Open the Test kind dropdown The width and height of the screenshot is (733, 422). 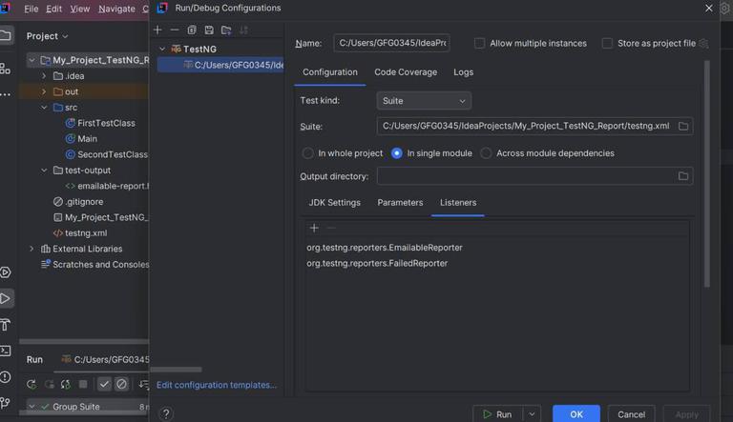(x=424, y=101)
